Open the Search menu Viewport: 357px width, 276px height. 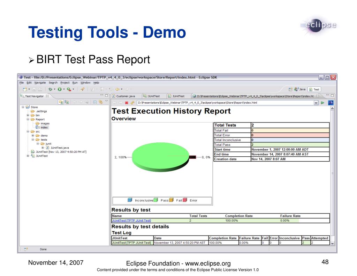tap(53, 83)
